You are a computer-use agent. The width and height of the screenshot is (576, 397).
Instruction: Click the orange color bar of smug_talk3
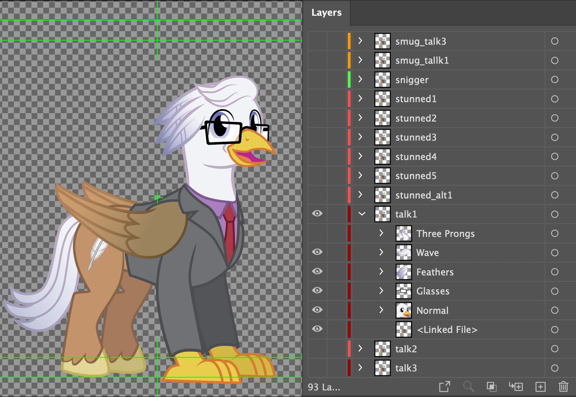click(x=349, y=41)
